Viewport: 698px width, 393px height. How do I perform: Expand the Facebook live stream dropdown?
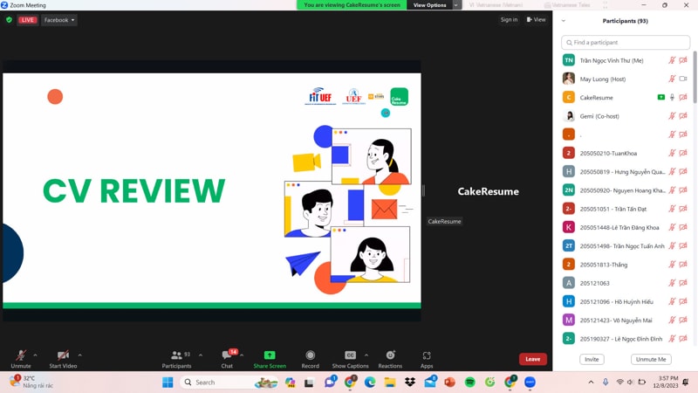pos(59,20)
